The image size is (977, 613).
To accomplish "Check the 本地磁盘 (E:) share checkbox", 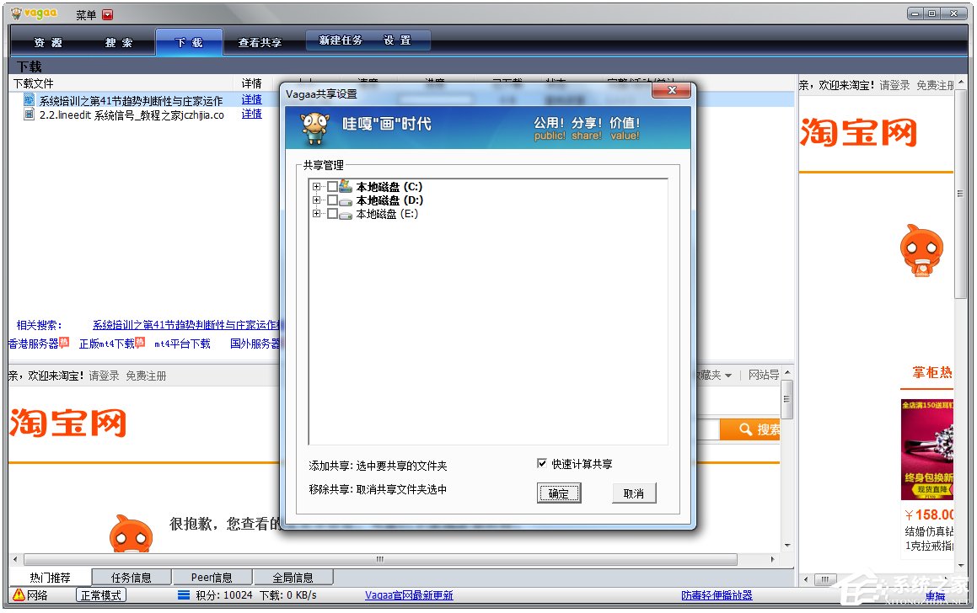I will [x=332, y=214].
